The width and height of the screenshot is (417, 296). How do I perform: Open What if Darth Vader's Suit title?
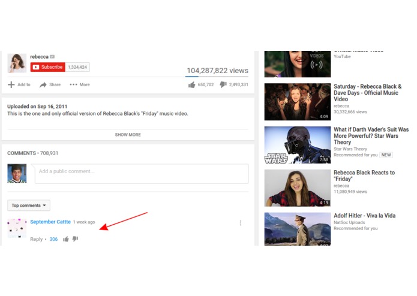click(371, 136)
